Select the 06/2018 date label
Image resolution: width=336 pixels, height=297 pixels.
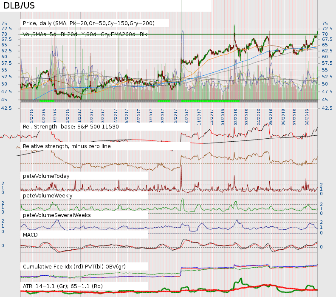[283, 117]
